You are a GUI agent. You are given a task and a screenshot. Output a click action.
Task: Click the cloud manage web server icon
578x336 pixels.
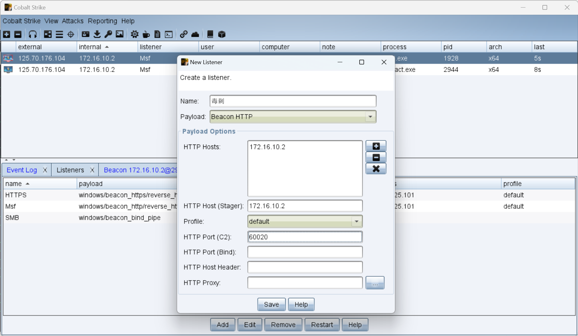coord(195,34)
